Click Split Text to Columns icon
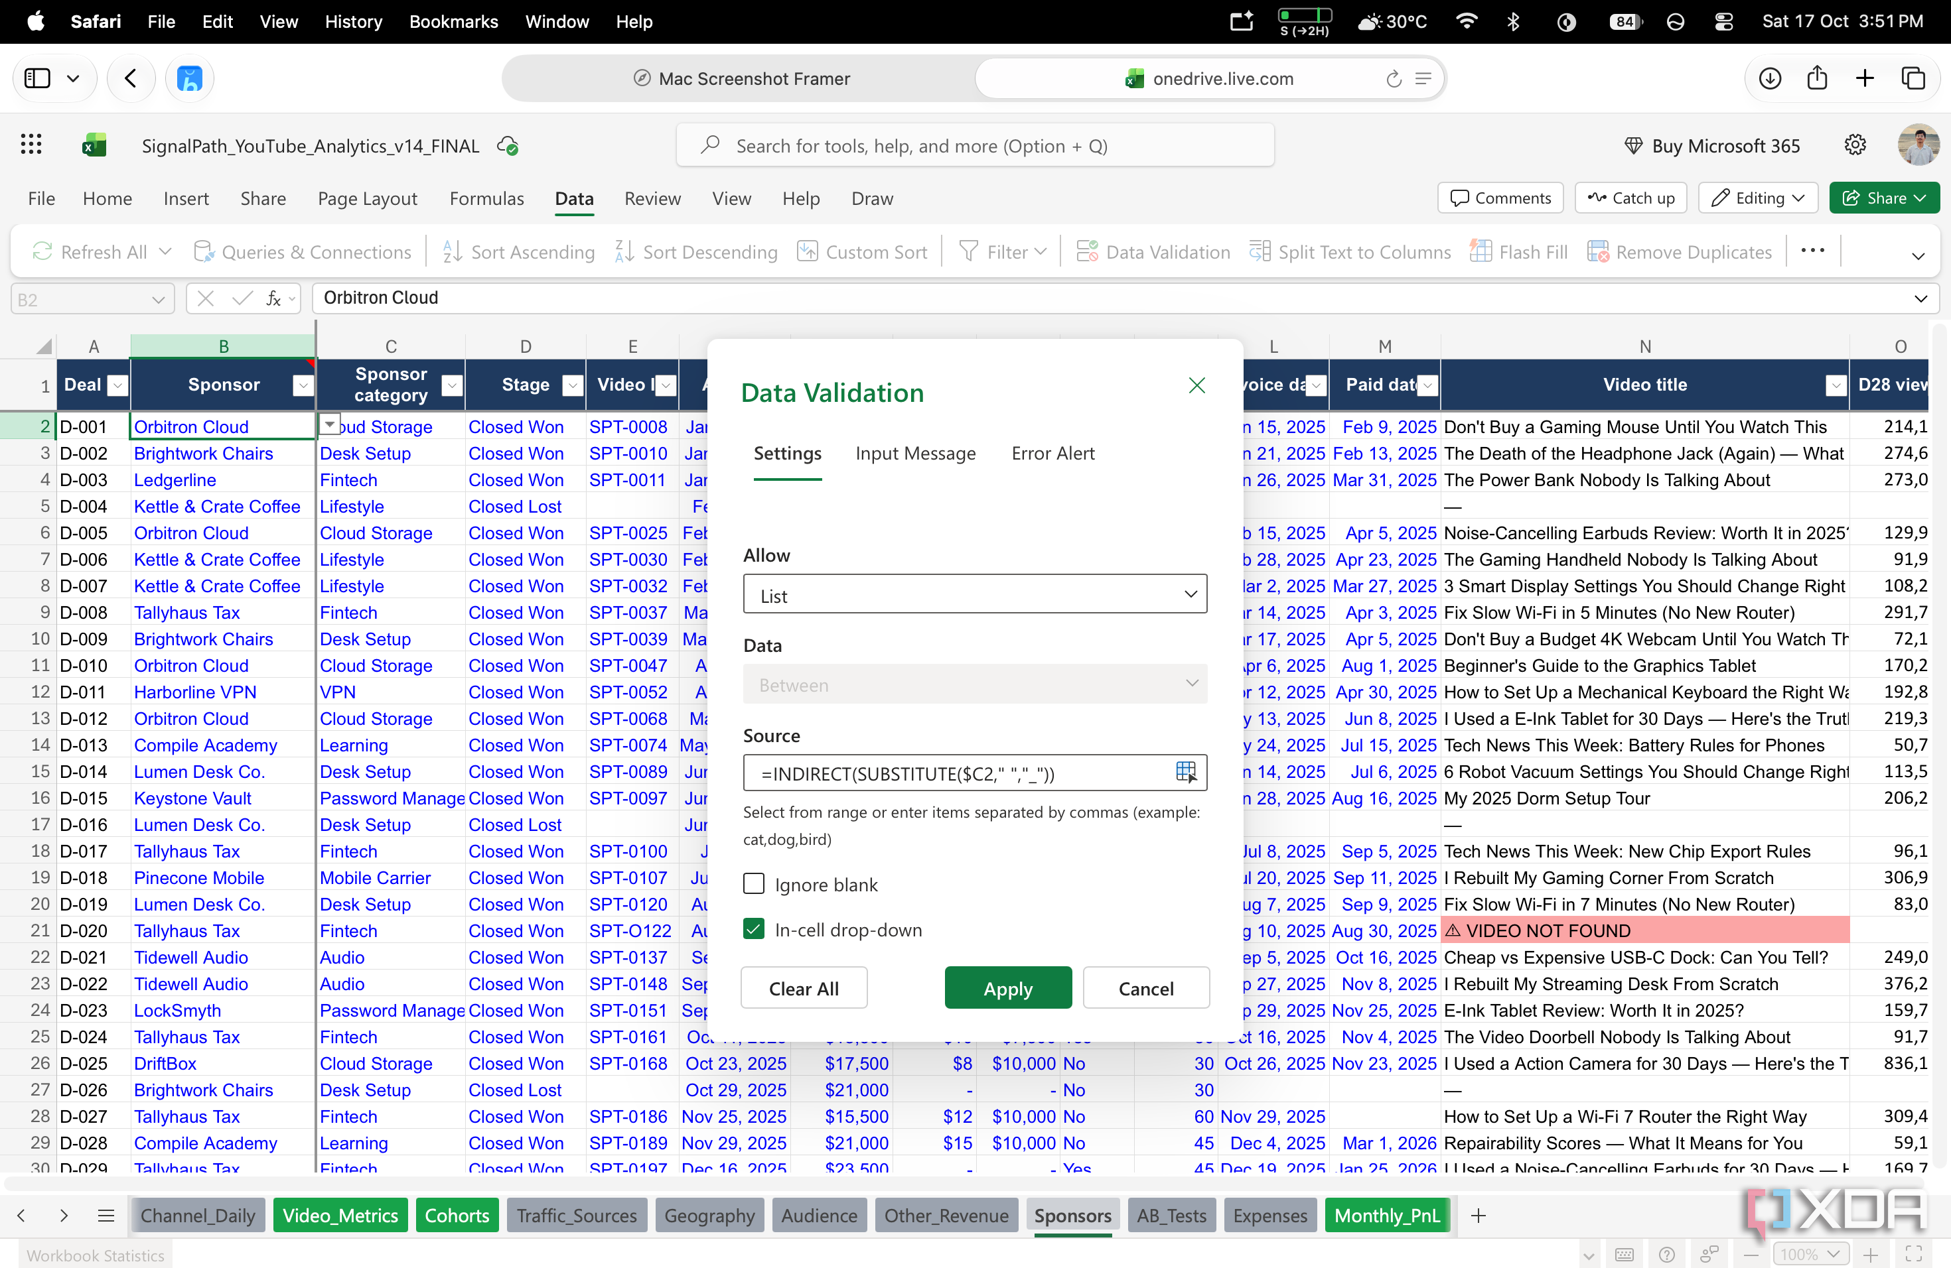The height and width of the screenshot is (1268, 1951). [x=1260, y=251]
